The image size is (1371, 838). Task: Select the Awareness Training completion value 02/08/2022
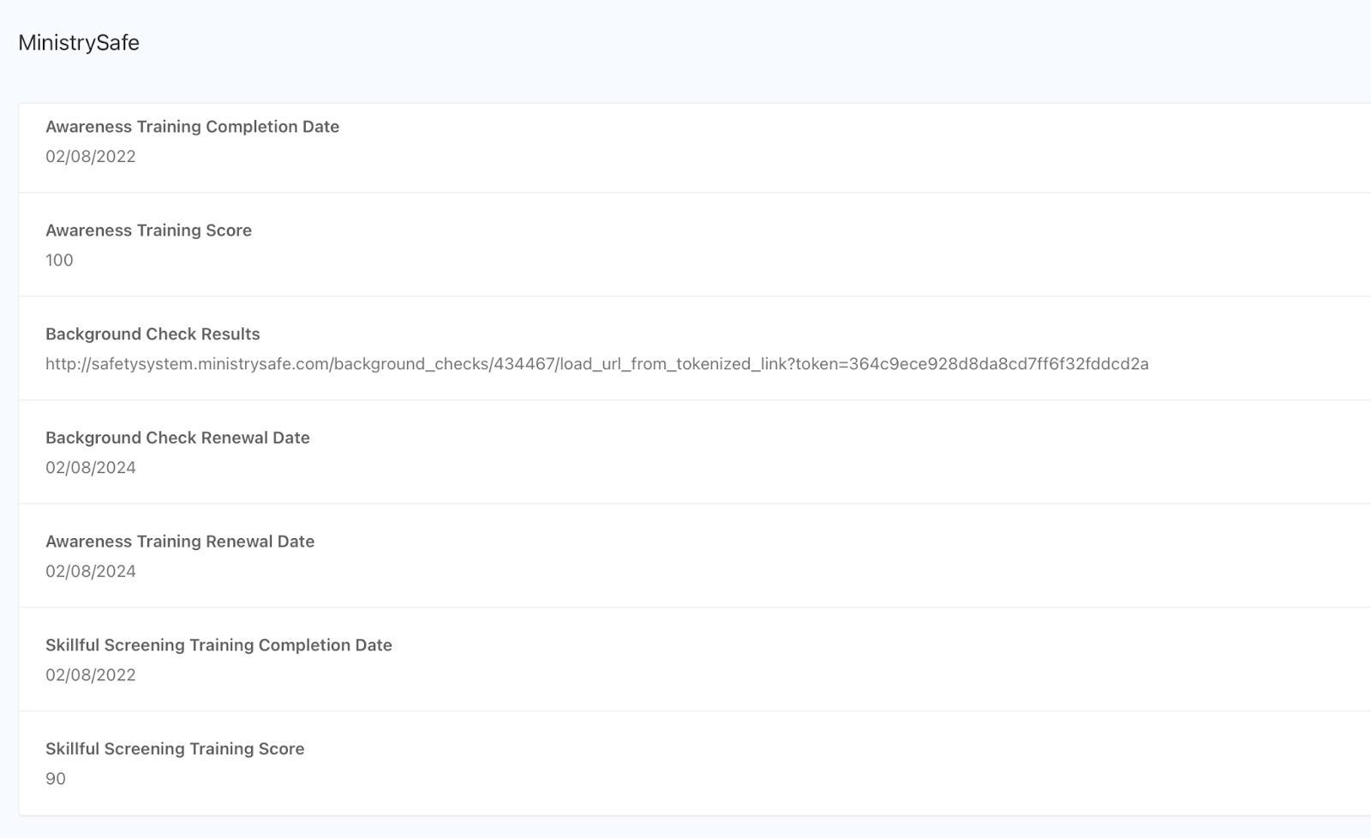click(91, 157)
